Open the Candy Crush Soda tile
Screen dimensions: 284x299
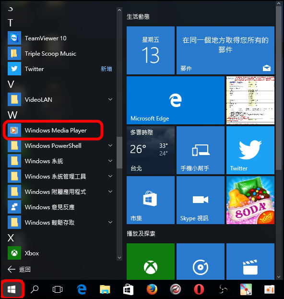(250, 200)
